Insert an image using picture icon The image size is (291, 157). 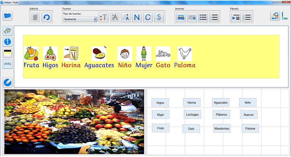pos(181,18)
